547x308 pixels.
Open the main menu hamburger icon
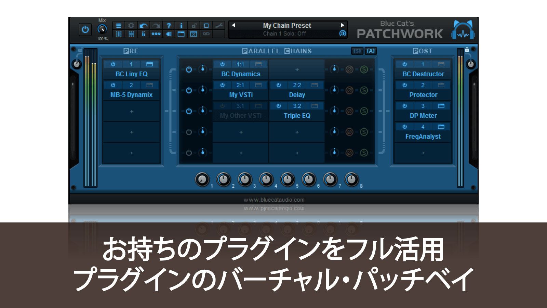[119, 26]
